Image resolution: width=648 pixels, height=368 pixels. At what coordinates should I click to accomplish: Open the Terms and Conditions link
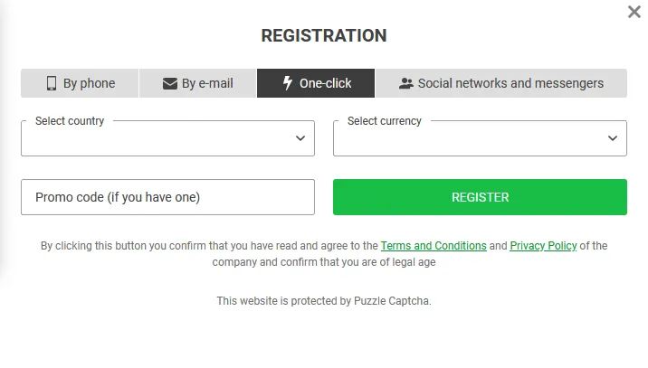pyautogui.click(x=434, y=246)
